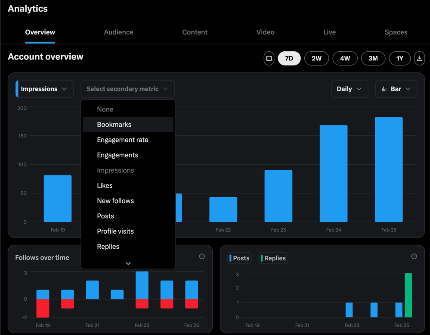The image size is (430, 335).
Task: Select the 3M time range button
Action: tap(373, 59)
